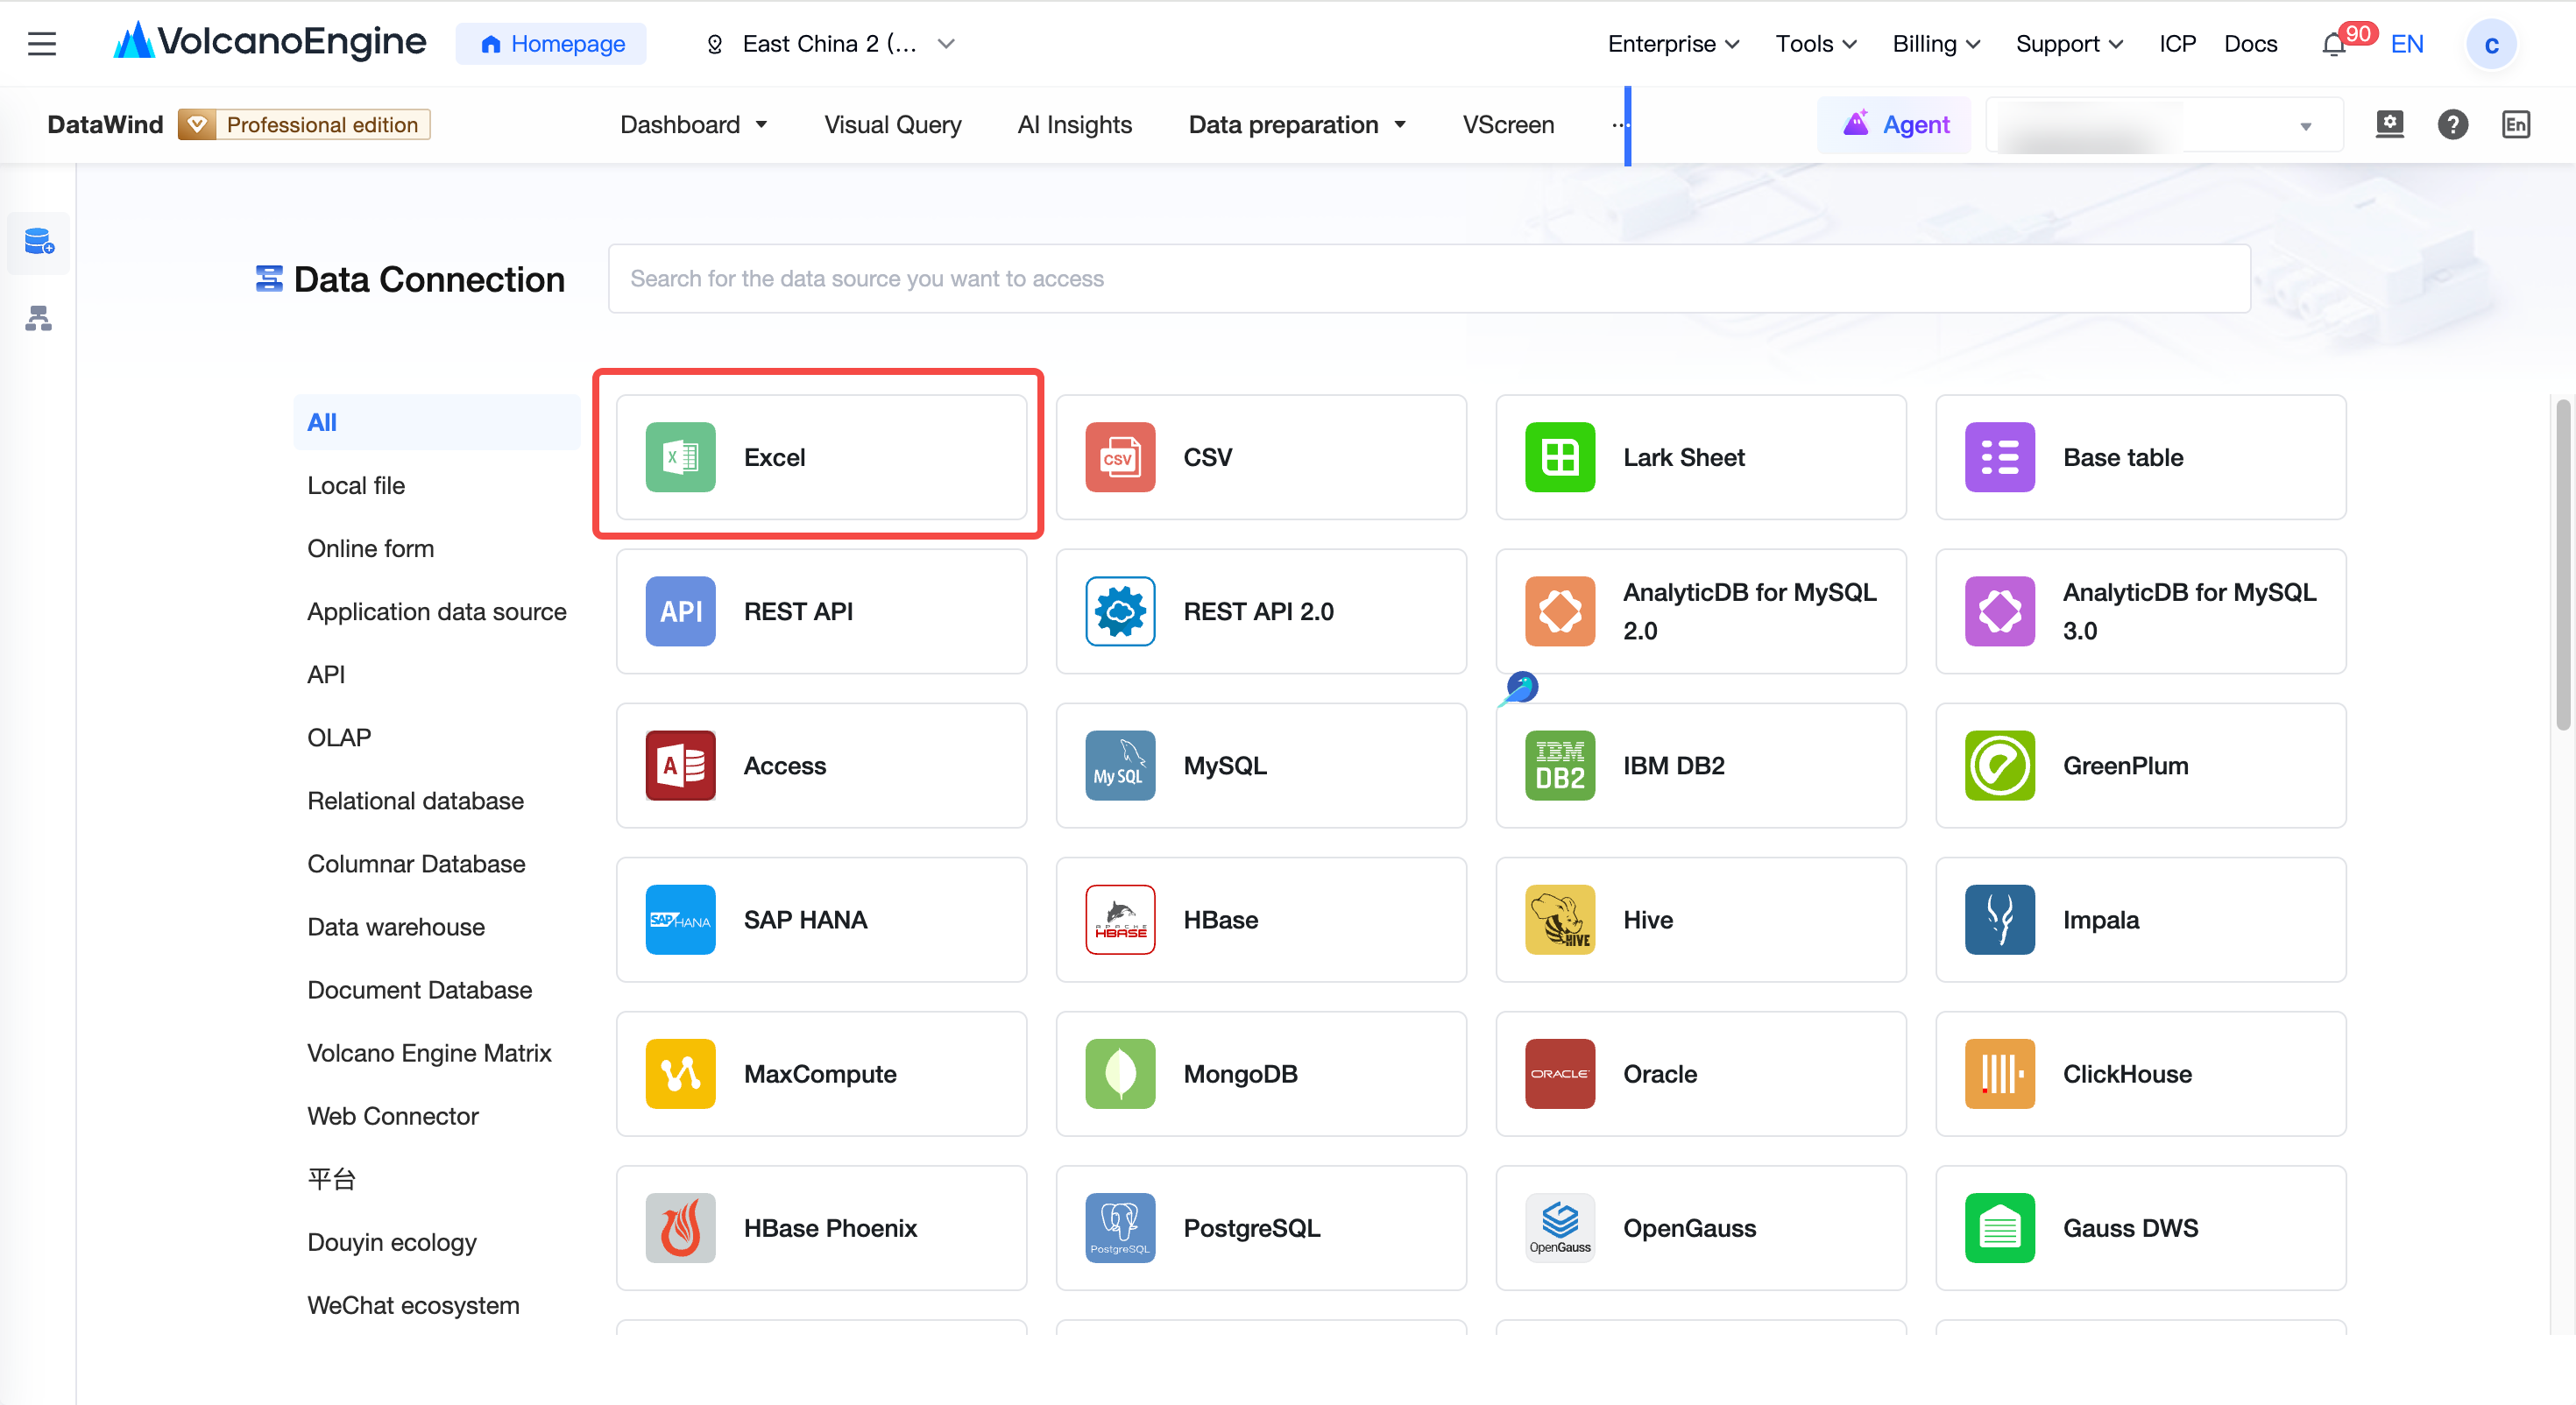Viewport: 2576px width, 1405px height.
Task: Select the Lark Sheet connector
Action: (1700, 457)
